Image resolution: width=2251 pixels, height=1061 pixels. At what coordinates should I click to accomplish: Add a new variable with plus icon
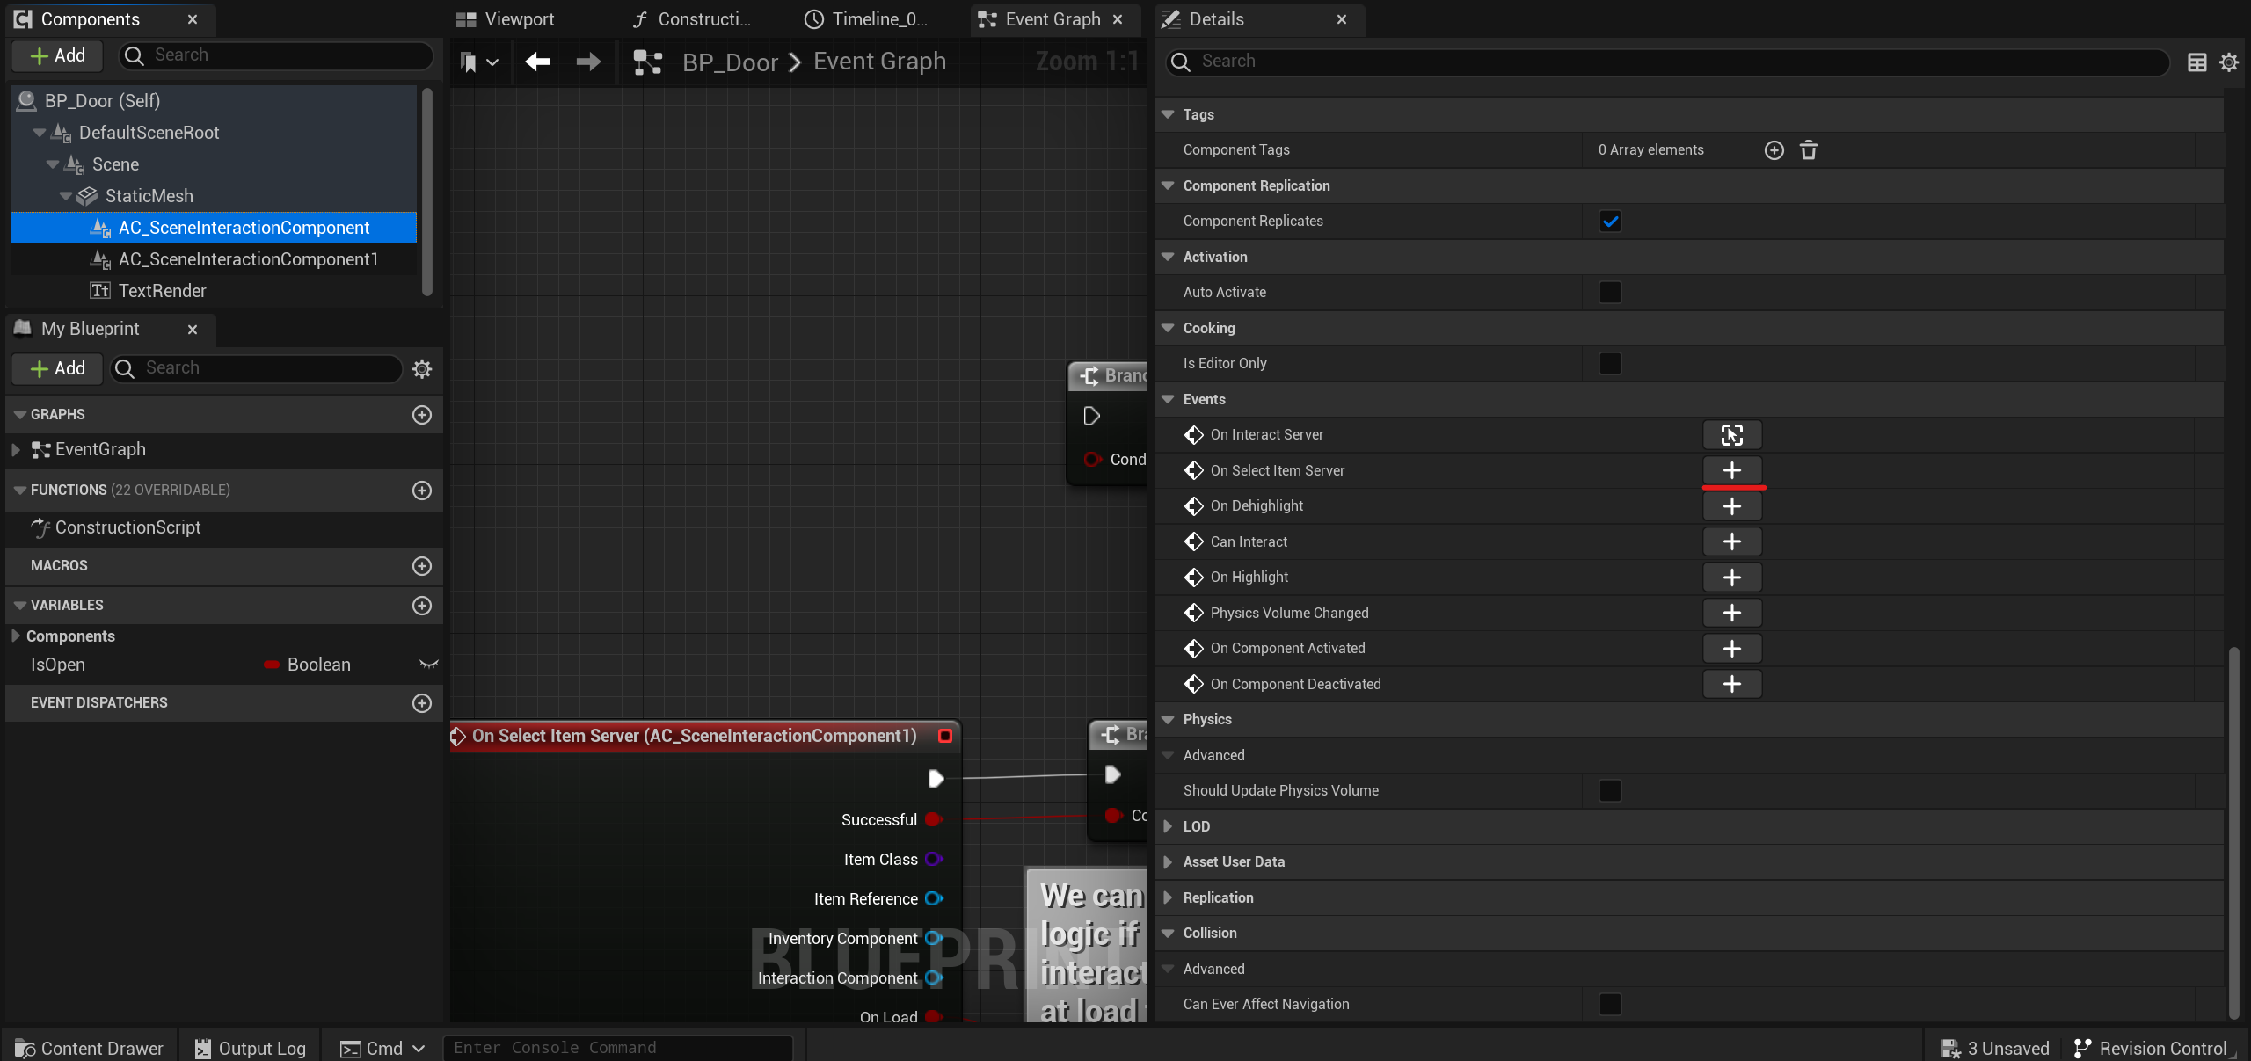tap(422, 606)
